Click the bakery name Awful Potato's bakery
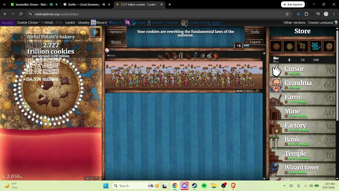The image size is (339, 191). [x=51, y=37]
